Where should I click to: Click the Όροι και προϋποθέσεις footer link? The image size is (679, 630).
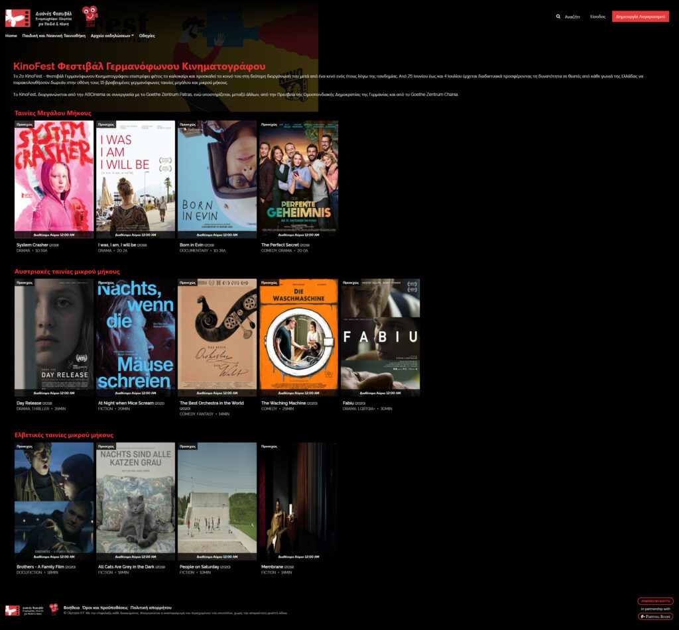(x=105, y=607)
